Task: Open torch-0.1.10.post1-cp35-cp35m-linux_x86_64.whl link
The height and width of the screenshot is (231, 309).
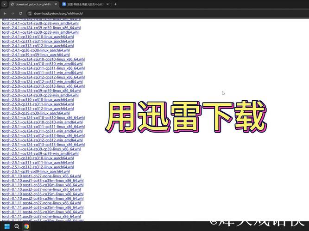Action: [x=43, y=181]
